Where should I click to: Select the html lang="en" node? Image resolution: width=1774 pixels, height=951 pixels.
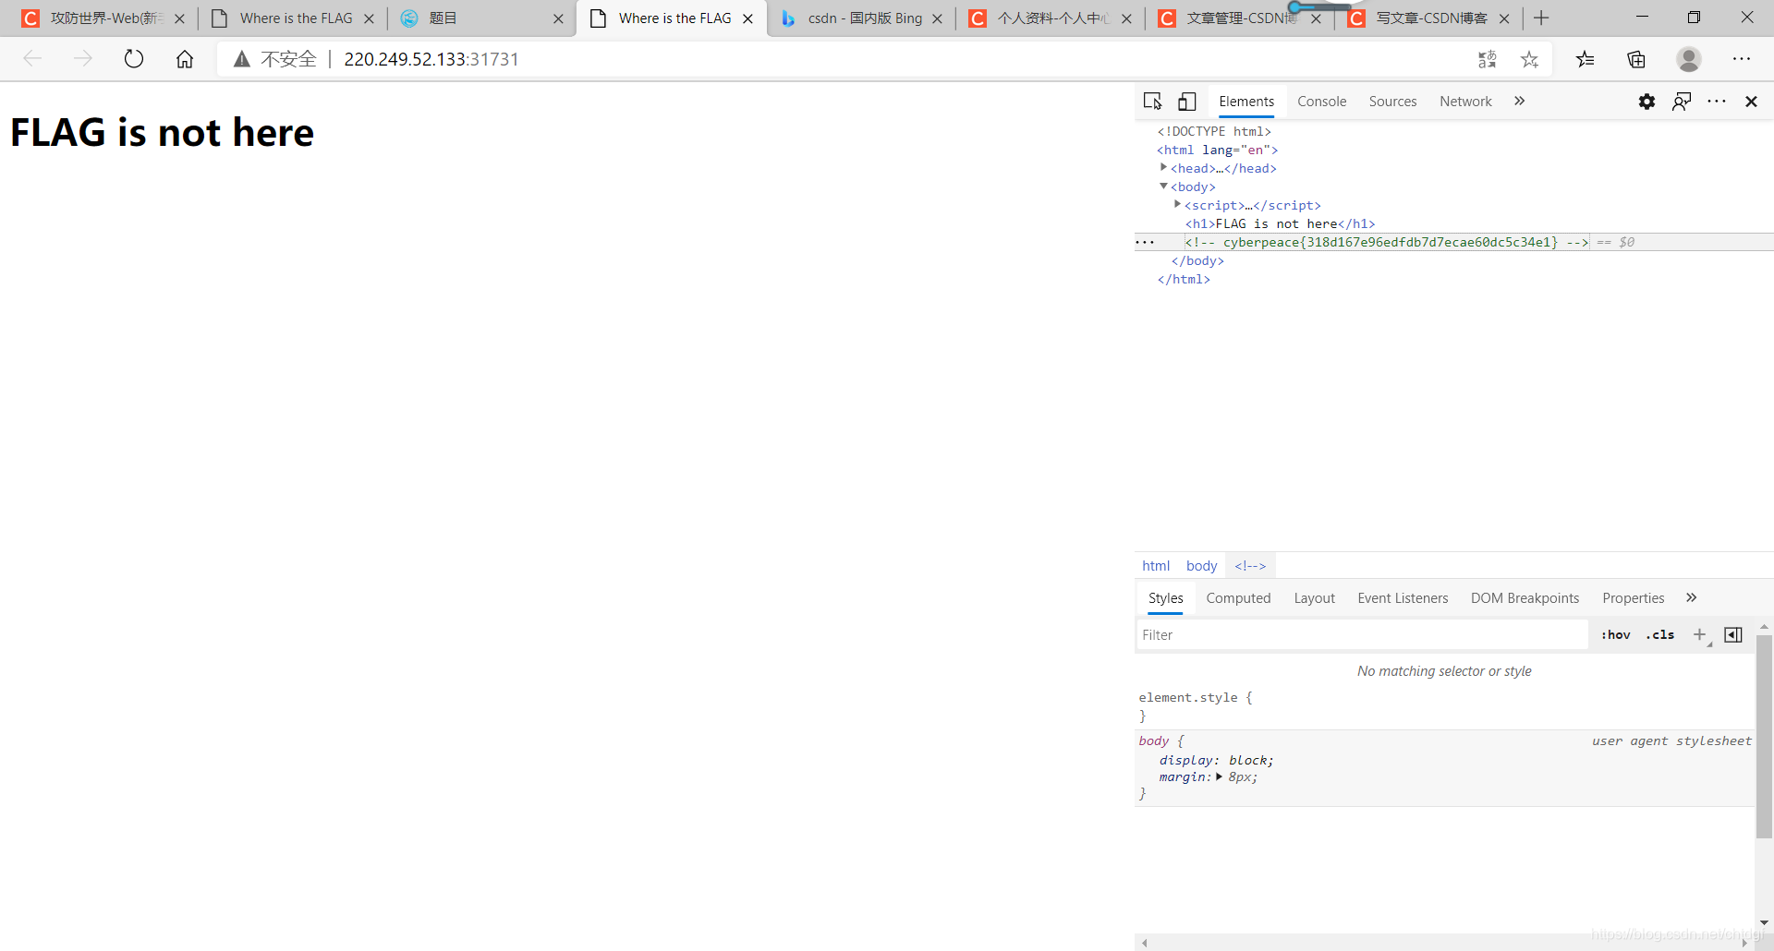coord(1218,150)
